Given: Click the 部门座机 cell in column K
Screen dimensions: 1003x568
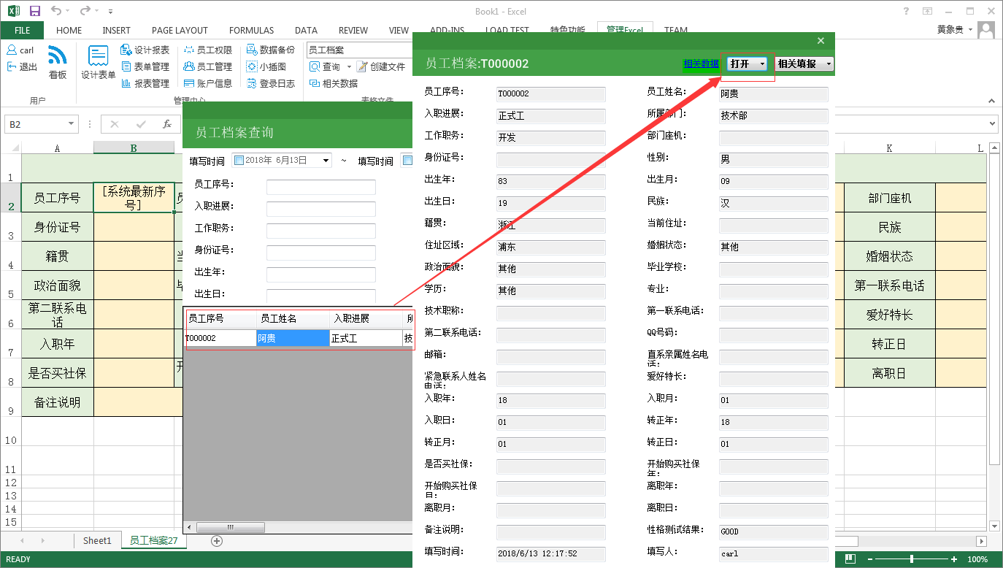Looking at the screenshot, I should coord(890,198).
